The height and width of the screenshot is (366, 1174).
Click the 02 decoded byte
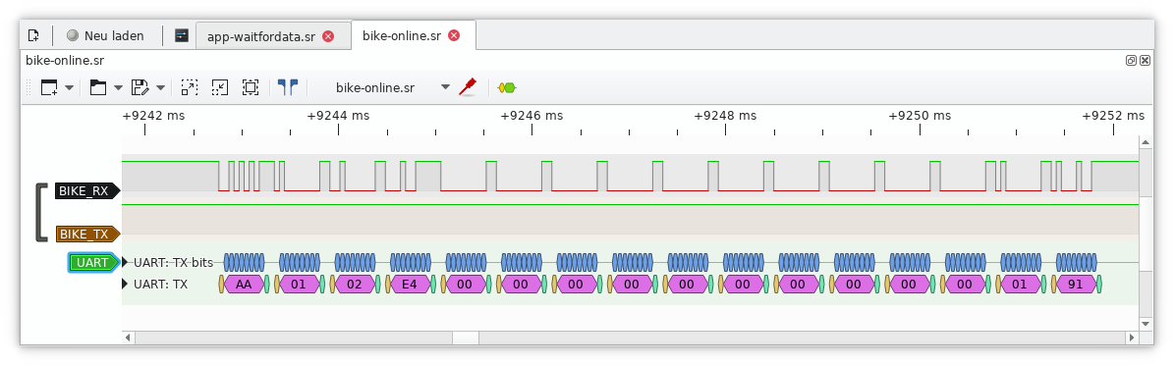tap(354, 285)
